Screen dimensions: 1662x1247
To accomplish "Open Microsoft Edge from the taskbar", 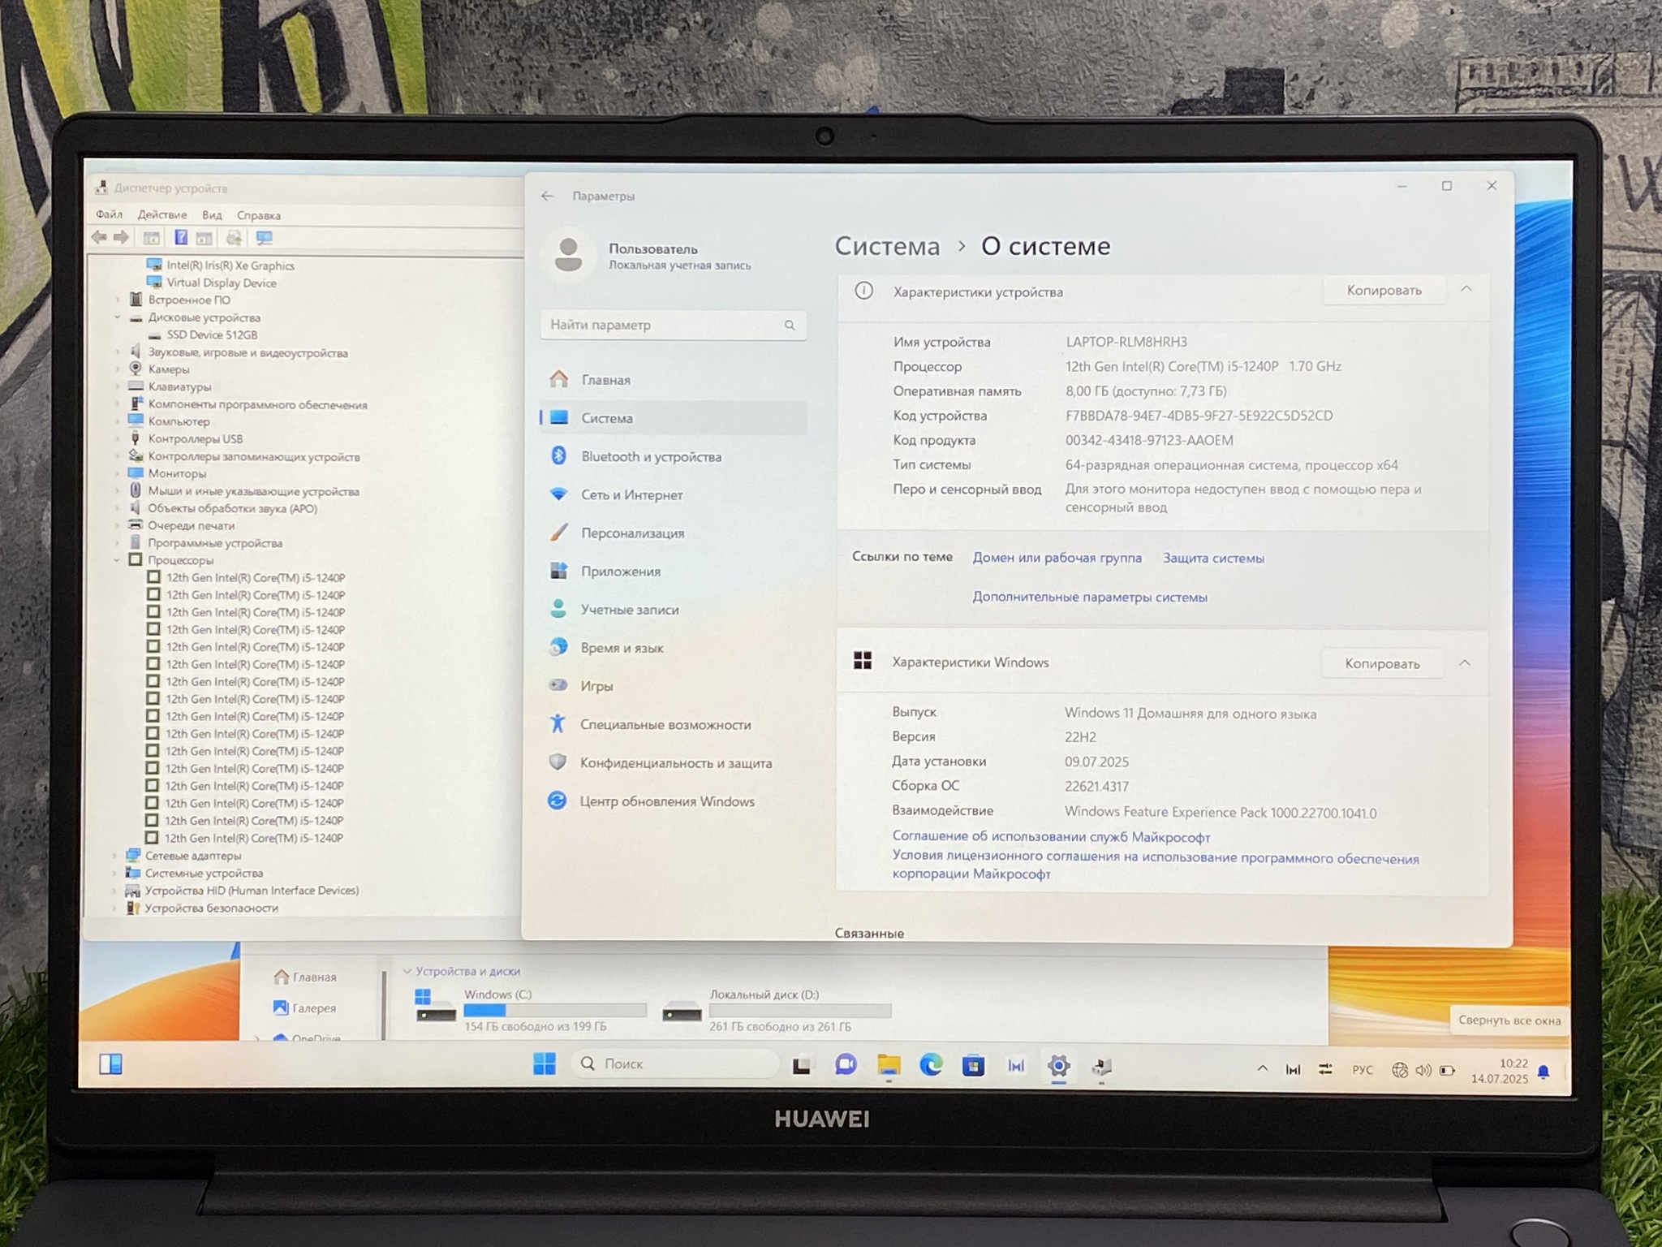I will coord(930,1064).
